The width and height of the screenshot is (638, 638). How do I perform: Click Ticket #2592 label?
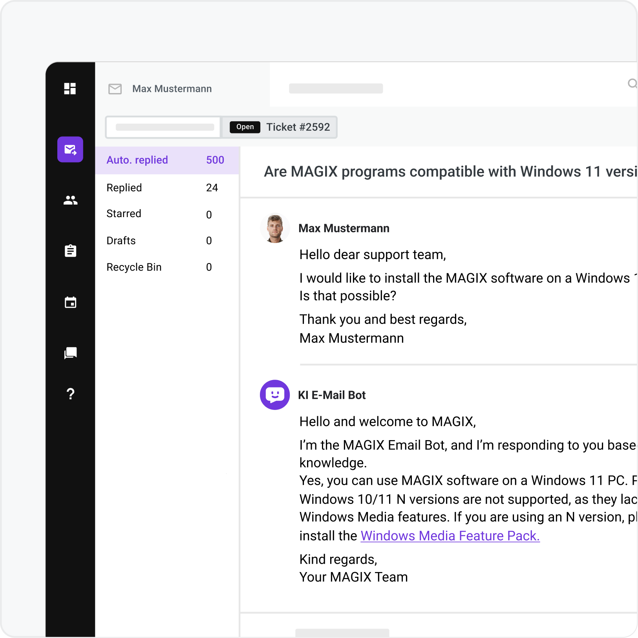pos(298,127)
